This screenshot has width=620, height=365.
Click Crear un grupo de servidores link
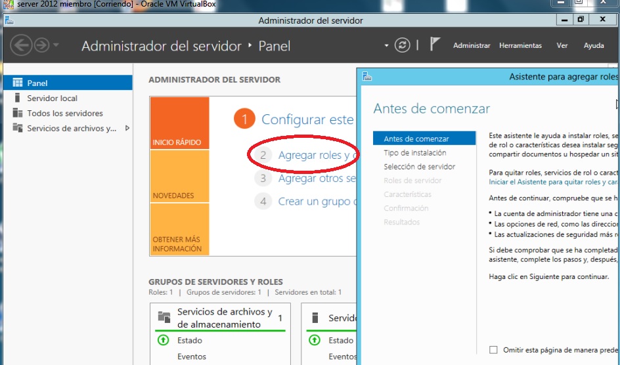[317, 202]
